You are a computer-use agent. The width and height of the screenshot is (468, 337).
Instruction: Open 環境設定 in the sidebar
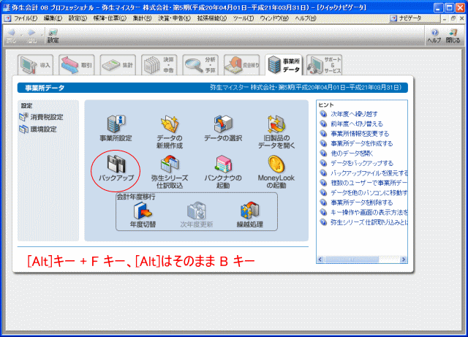click(38, 129)
